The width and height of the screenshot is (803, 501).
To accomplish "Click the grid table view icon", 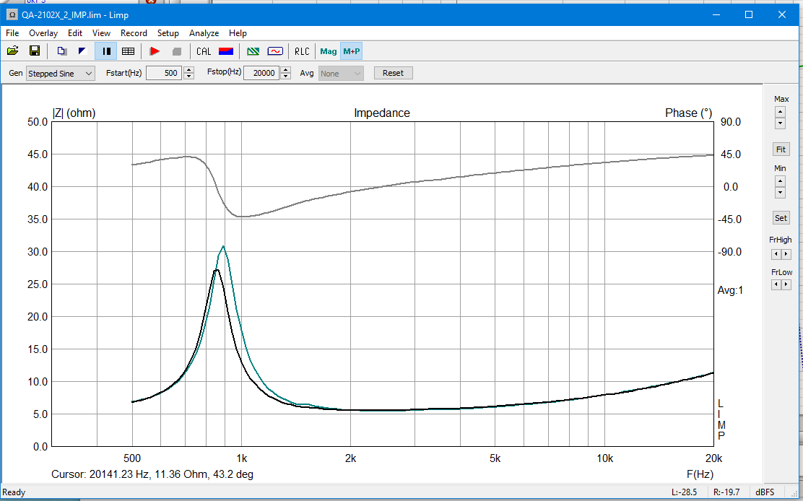I will 128,51.
